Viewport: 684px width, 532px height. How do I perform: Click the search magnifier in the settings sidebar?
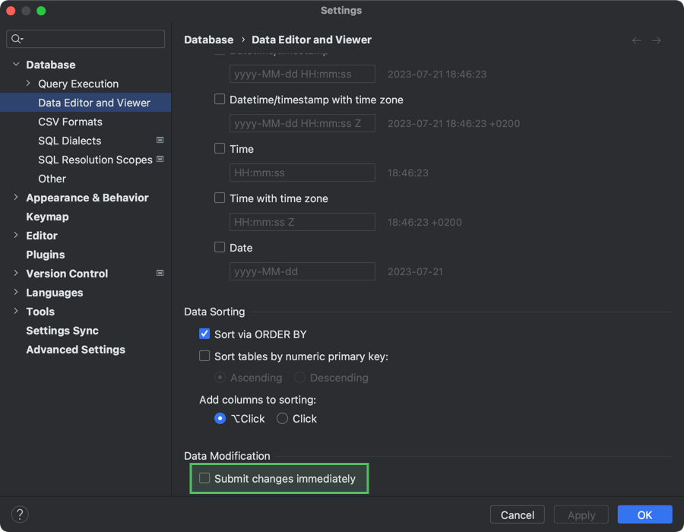tap(17, 38)
